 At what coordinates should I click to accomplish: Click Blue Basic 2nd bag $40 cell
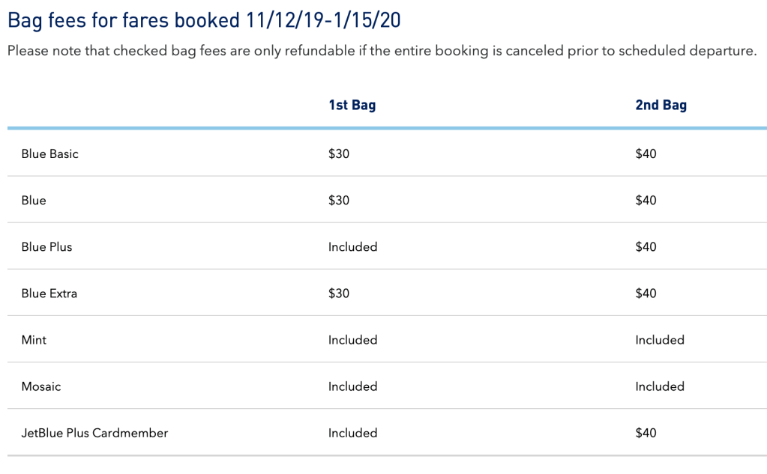[646, 154]
